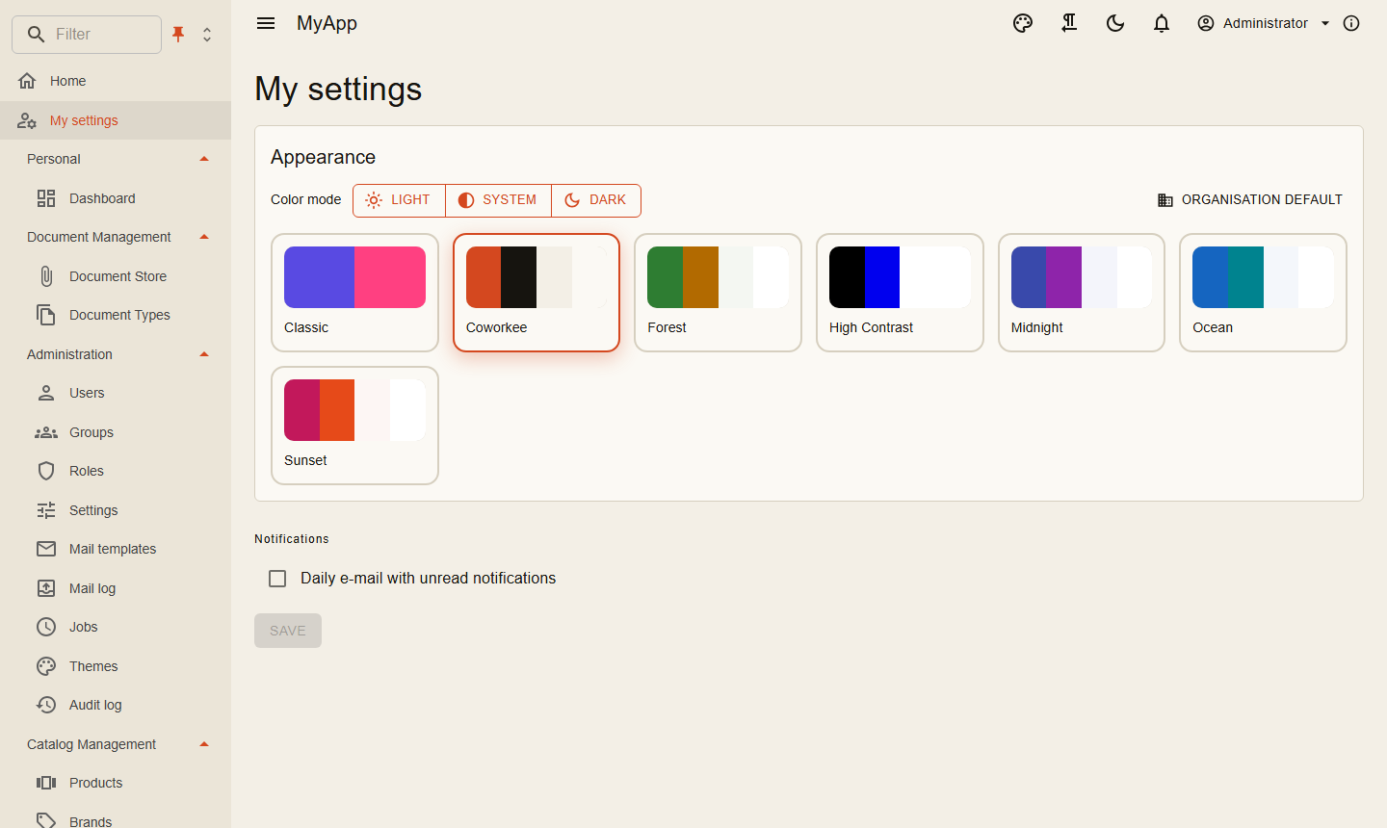The width and height of the screenshot is (1387, 828).
Task: Click the Jobs clock icon
Action: coord(46,627)
